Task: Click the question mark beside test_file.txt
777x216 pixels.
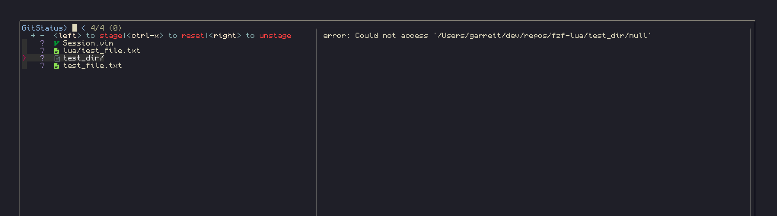Action: point(42,66)
